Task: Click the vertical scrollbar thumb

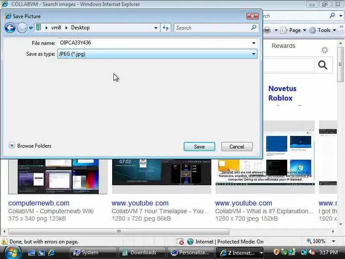Action: (x=341, y=64)
